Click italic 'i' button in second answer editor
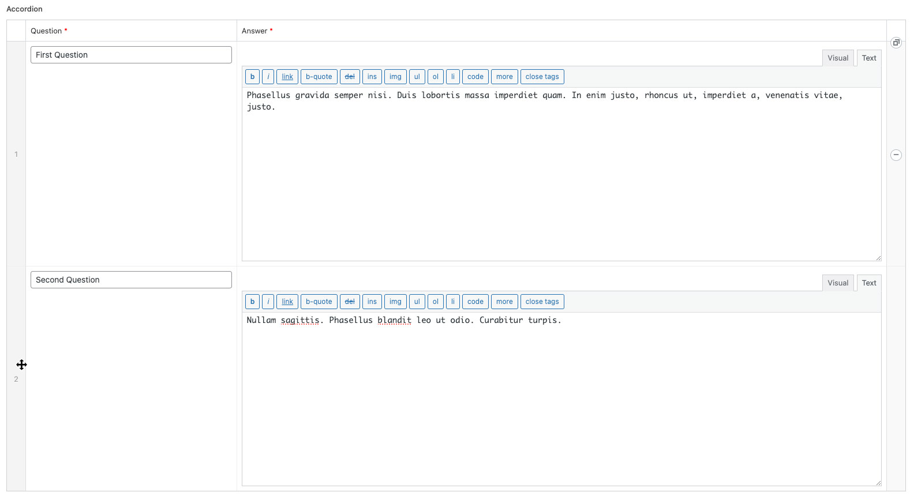Viewport: 910px width, 496px height. click(268, 302)
